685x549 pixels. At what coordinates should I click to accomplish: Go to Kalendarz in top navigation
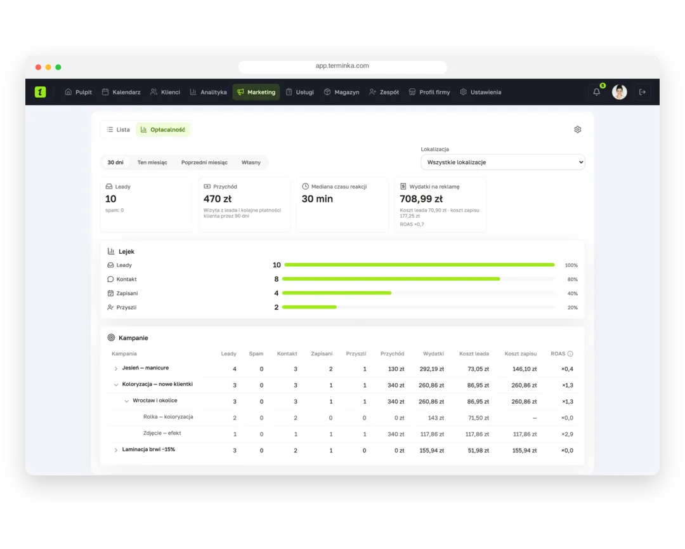[x=121, y=92]
